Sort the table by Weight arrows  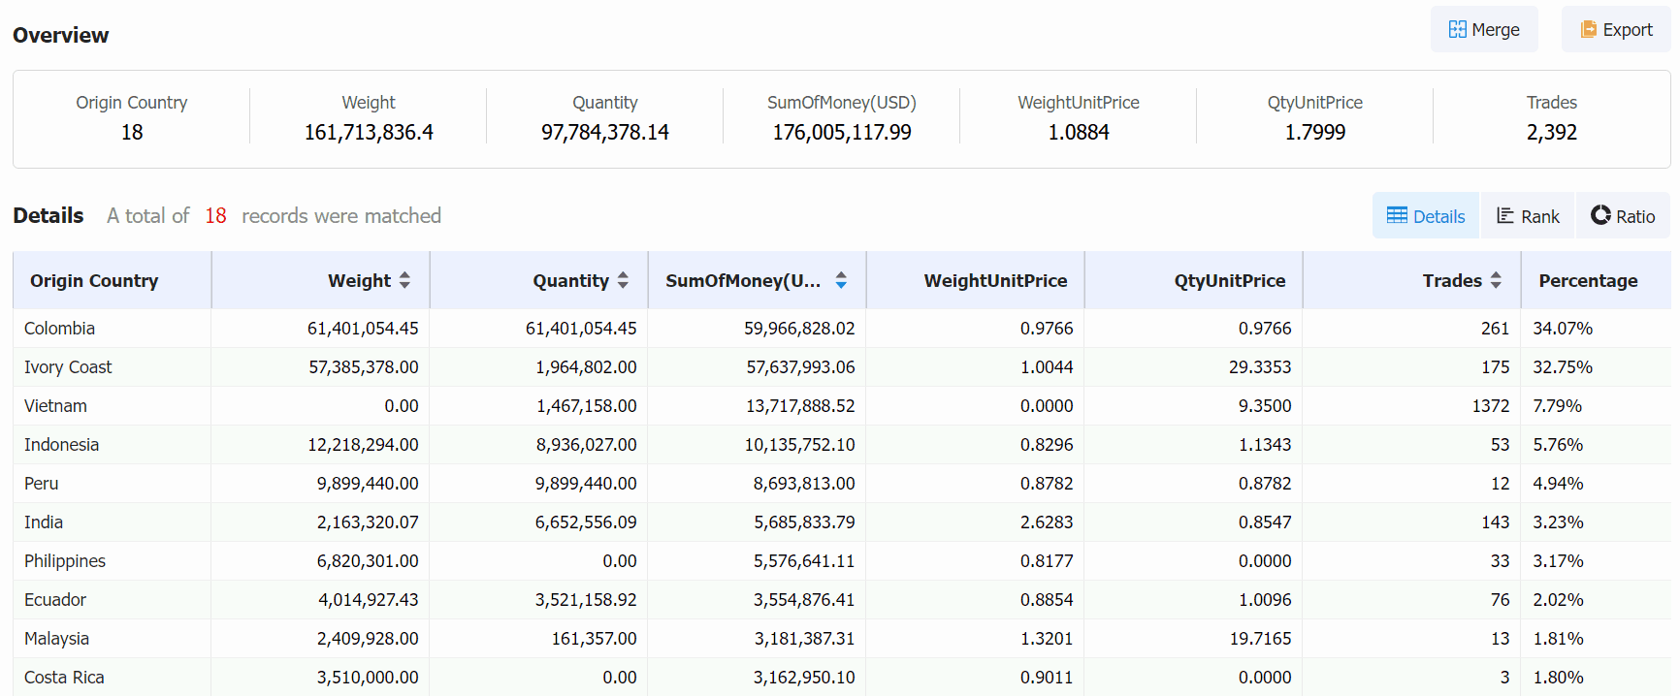pos(404,280)
